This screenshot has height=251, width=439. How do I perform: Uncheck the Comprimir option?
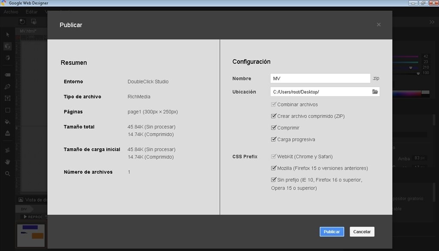pyautogui.click(x=274, y=128)
